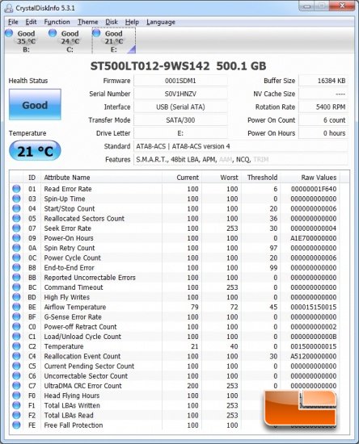The height and width of the screenshot is (444, 359).
Task: Click the status icon for Reported Uncorrectable Errors
Action: click(16, 277)
